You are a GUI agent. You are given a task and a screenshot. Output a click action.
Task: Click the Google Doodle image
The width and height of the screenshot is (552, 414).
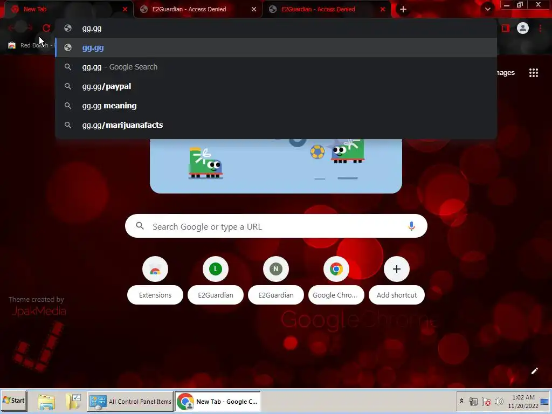275,166
